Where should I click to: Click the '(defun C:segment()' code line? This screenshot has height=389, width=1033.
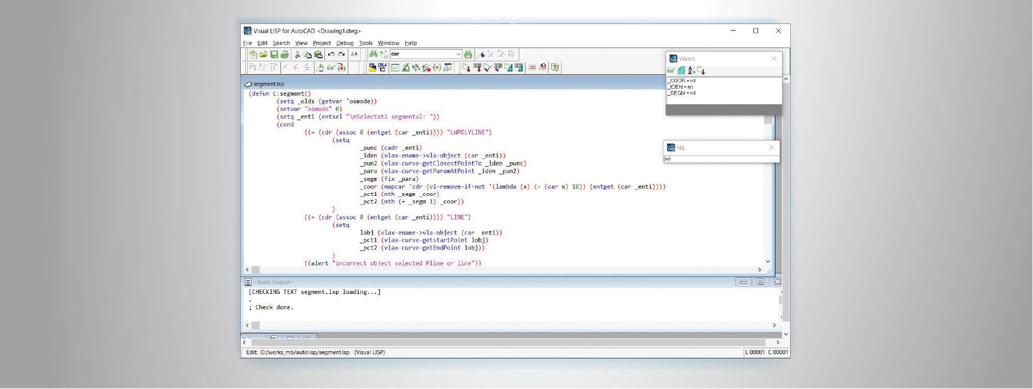point(280,94)
